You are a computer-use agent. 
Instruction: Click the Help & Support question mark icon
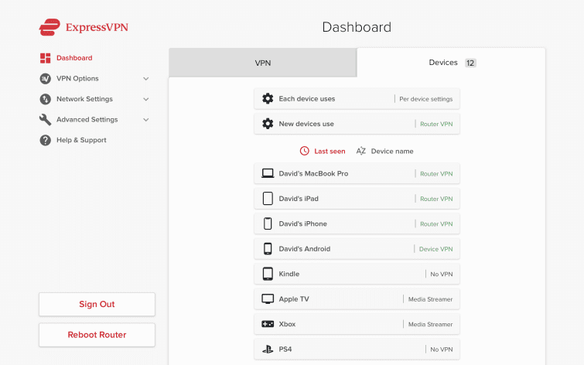tap(45, 140)
